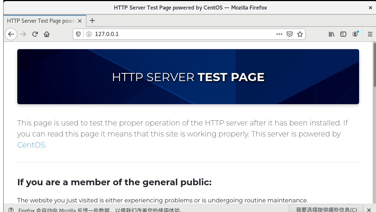Open the Firefox hamburger menu

tap(370, 34)
